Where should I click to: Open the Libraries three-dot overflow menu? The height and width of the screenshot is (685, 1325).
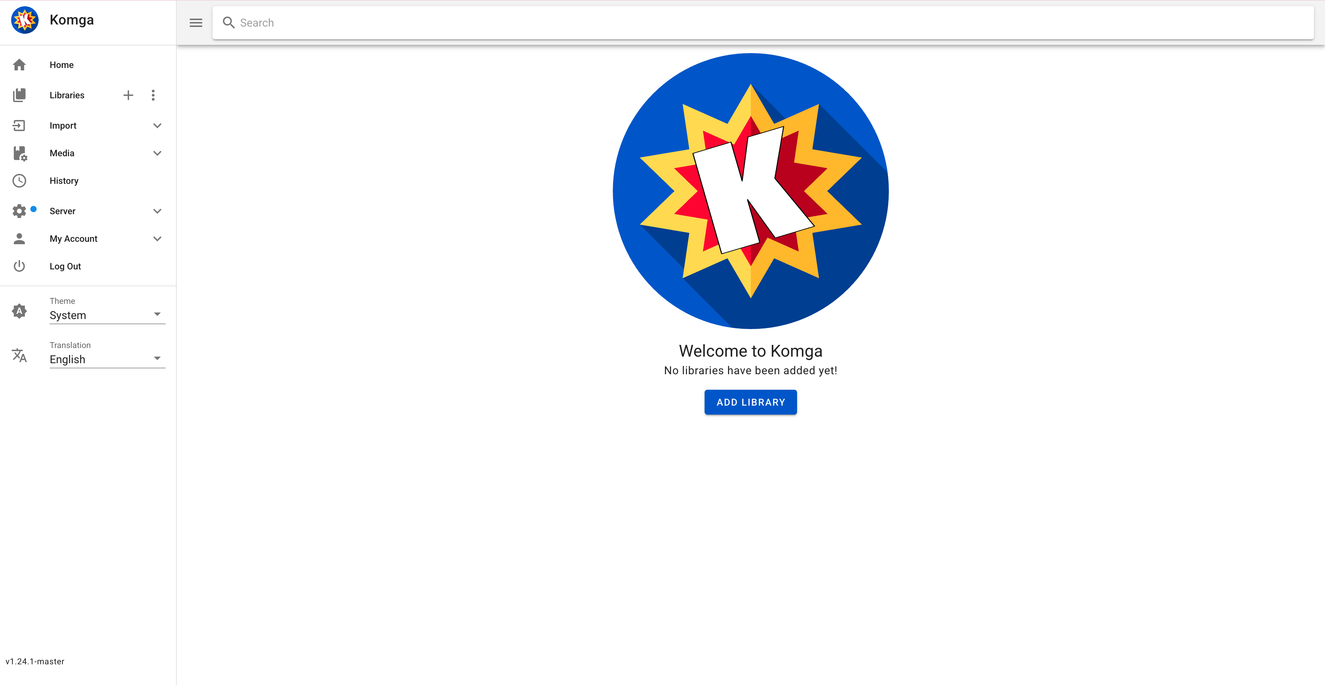[x=153, y=95]
